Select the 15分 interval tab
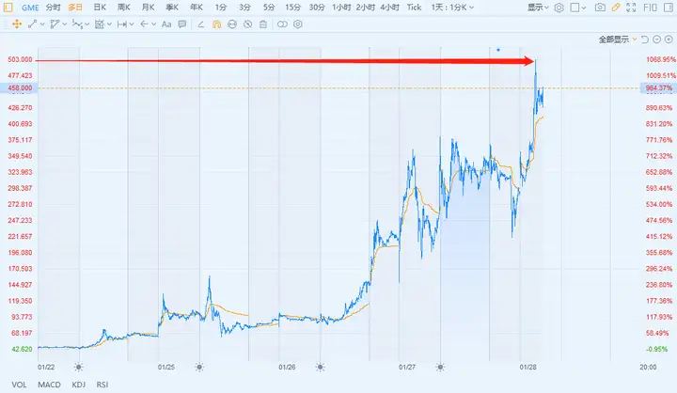 (x=292, y=7)
